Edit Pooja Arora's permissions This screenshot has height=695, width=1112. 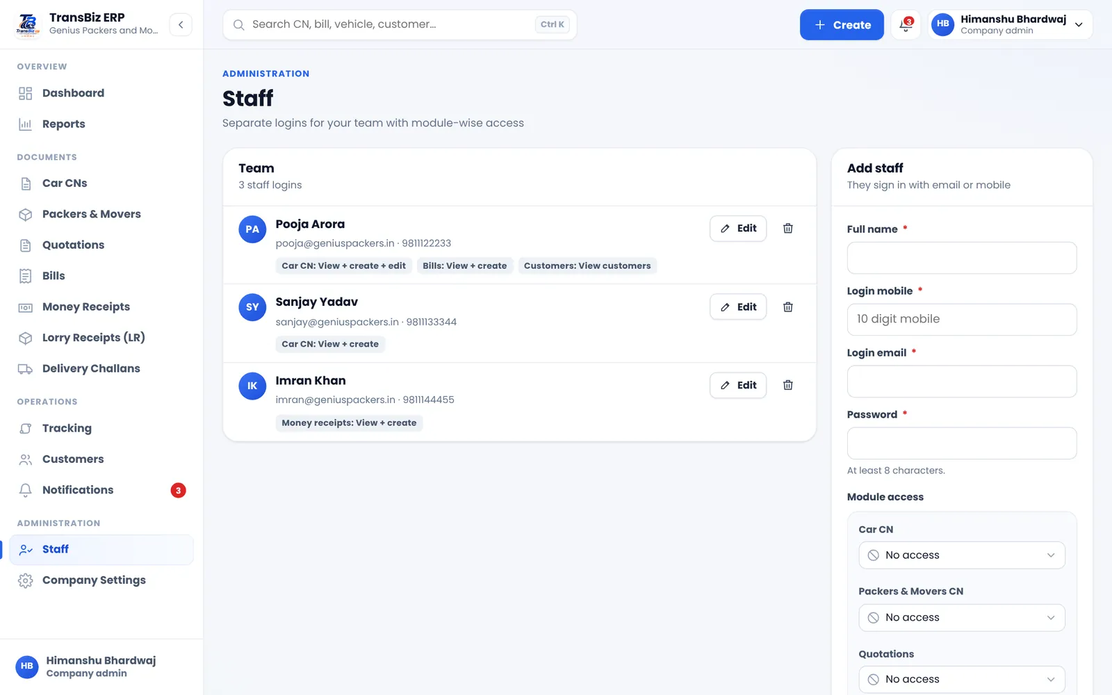pyautogui.click(x=738, y=229)
